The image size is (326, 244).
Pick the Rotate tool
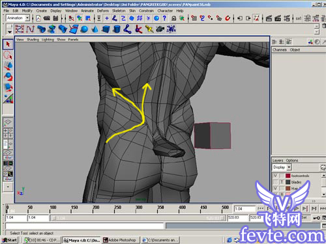point(8,77)
